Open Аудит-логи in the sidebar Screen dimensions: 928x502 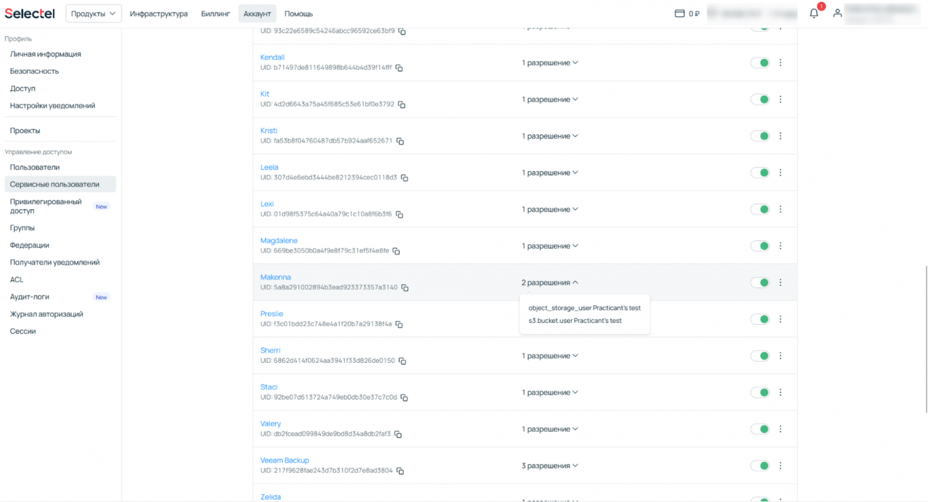point(30,297)
